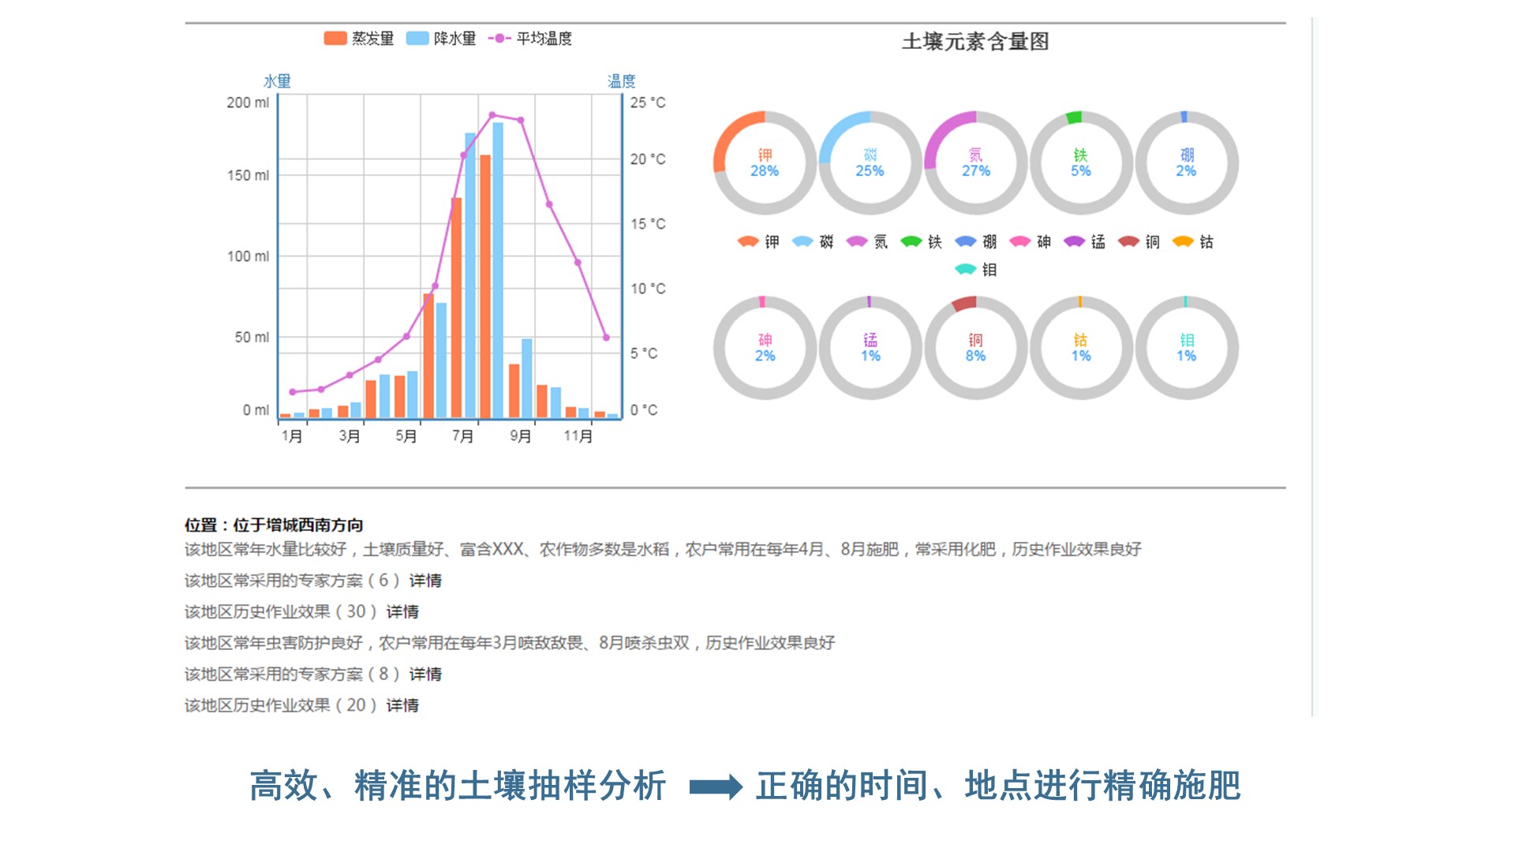The image size is (1515, 852).
Task: Click the 钼 teal legend icon
Action: (966, 270)
